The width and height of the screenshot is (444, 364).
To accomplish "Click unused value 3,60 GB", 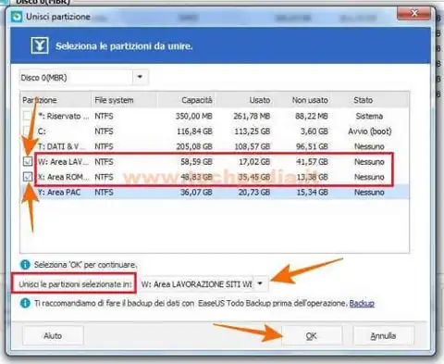I will (x=314, y=132).
